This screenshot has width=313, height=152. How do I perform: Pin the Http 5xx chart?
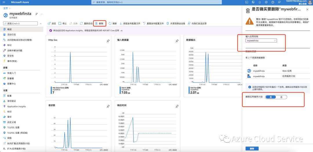point(108,41)
